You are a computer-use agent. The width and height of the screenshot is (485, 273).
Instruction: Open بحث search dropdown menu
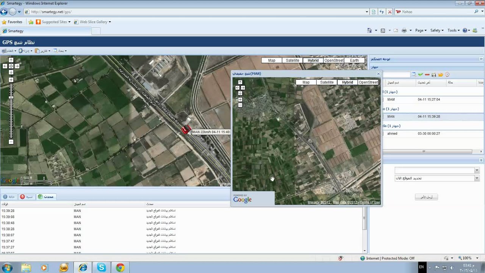coord(60,50)
